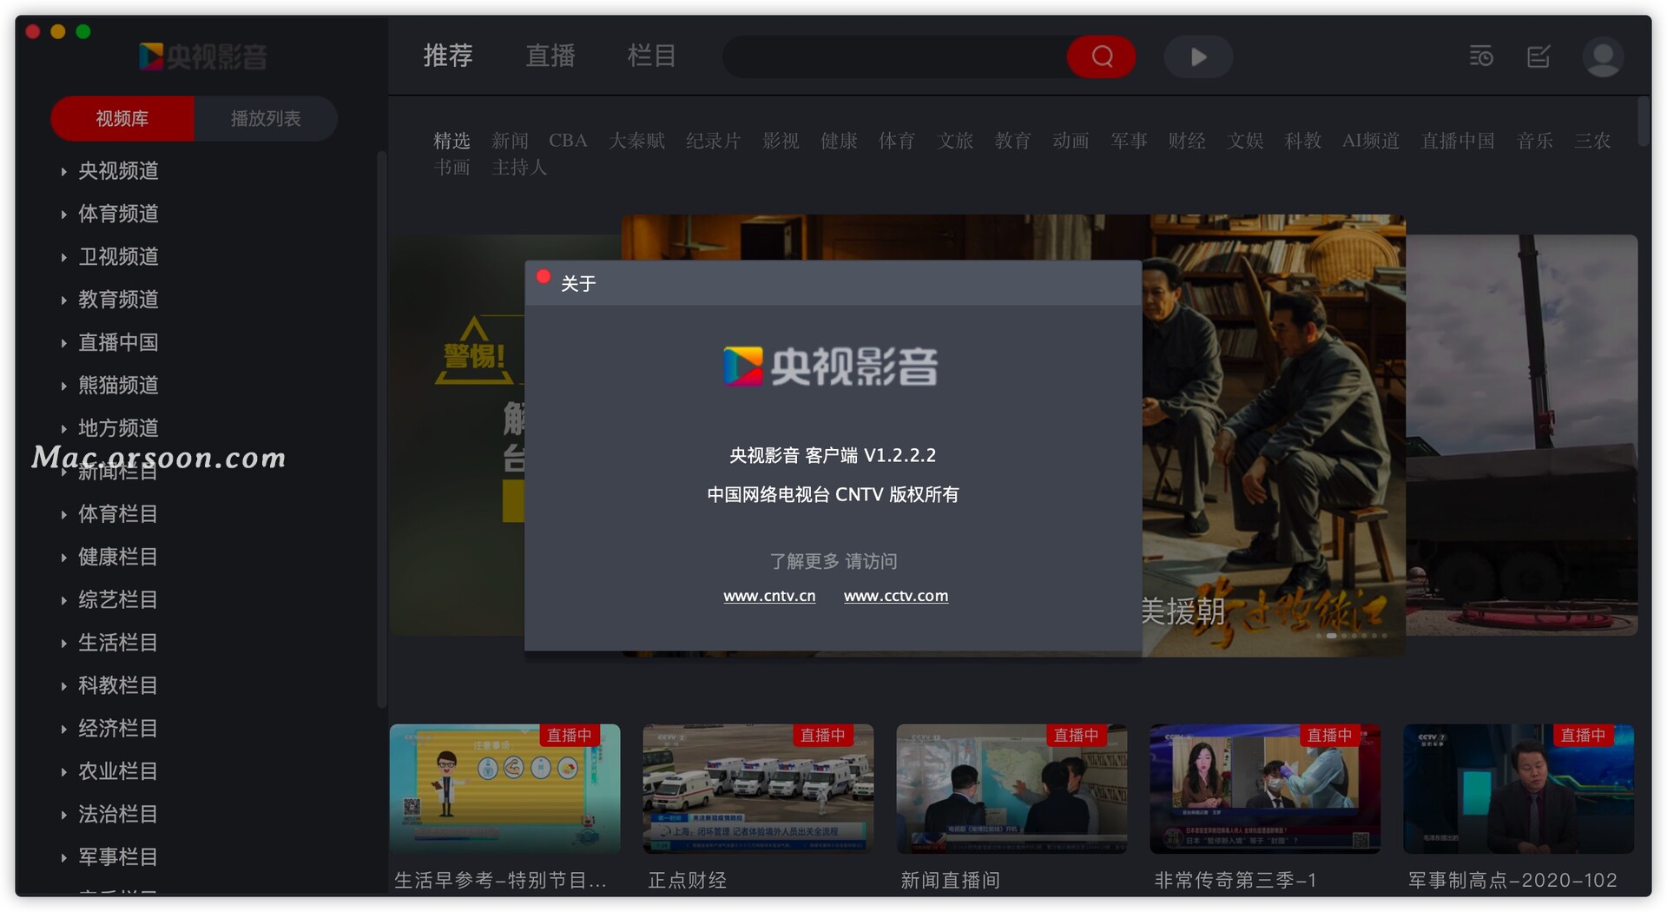The width and height of the screenshot is (1667, 912).
Task: Select the 动画 category
Action: pyautogui.click(x=1071, y=141)
